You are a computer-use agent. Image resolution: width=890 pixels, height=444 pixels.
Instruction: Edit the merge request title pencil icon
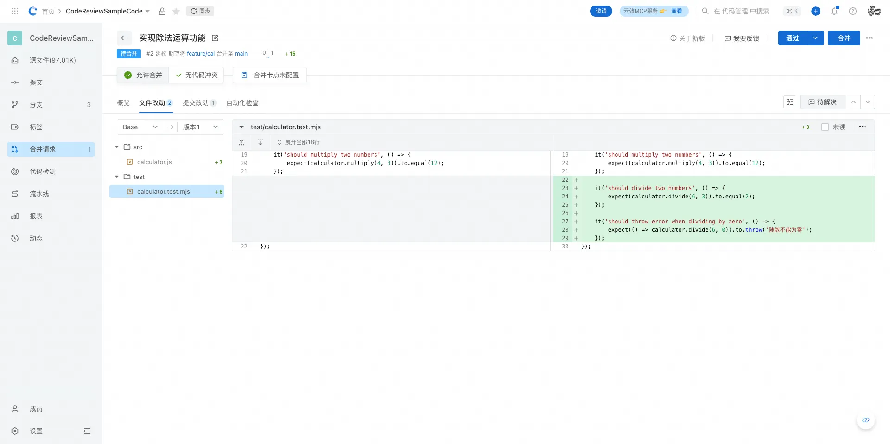[x=215, y=38]
